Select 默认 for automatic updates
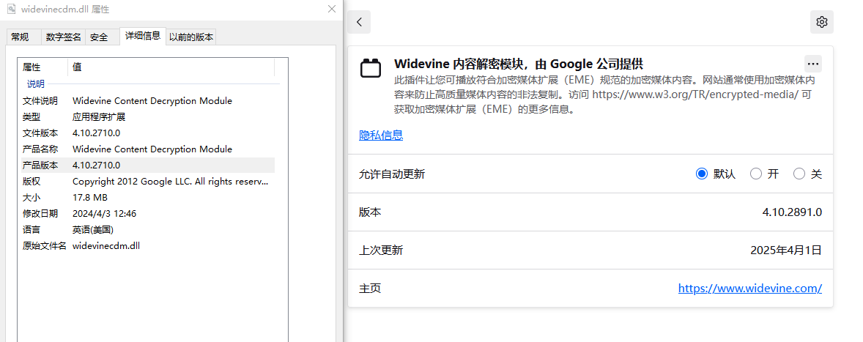 coord(701,174)
